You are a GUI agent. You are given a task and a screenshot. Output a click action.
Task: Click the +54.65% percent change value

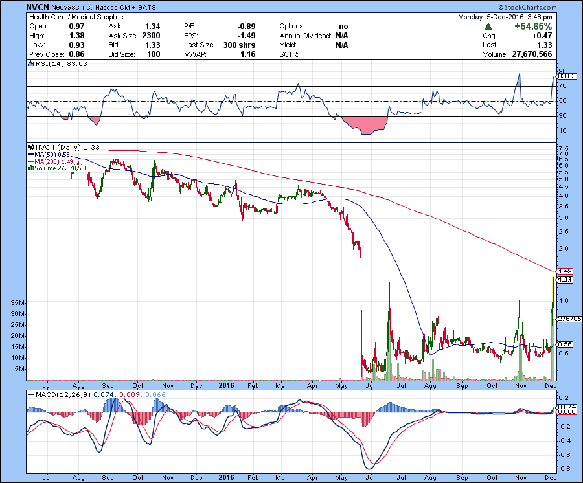tap(533, 27)
